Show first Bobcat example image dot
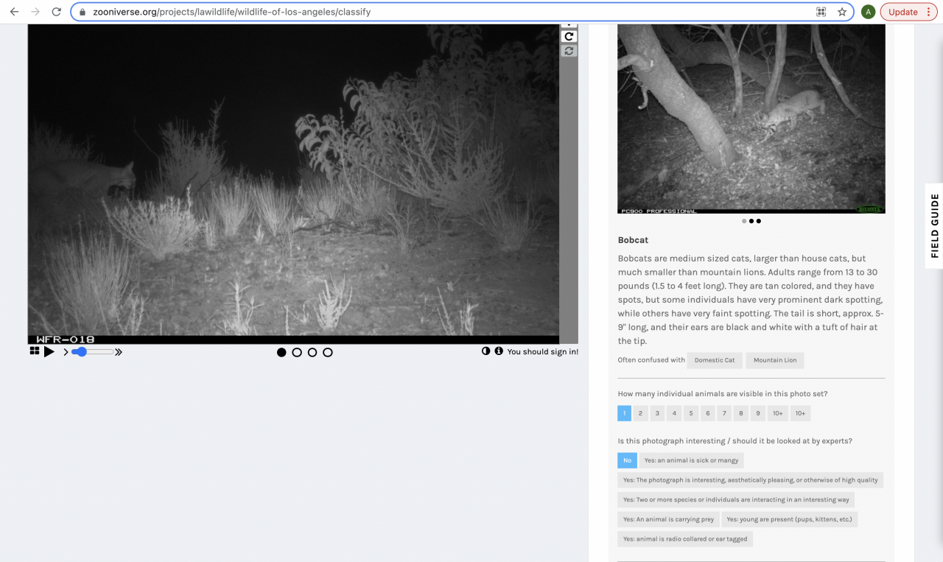This screenshot has height=562, width=943. point(744,221)
